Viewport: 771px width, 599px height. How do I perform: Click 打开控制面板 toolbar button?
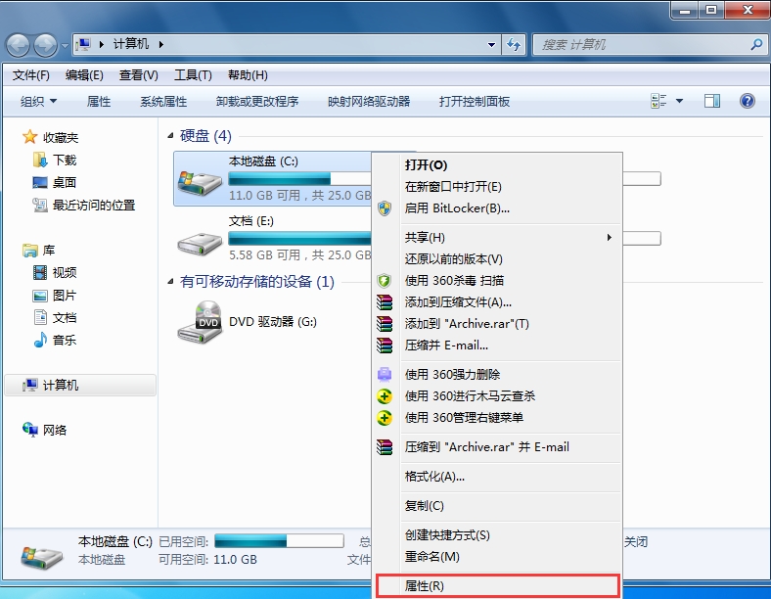475,102
